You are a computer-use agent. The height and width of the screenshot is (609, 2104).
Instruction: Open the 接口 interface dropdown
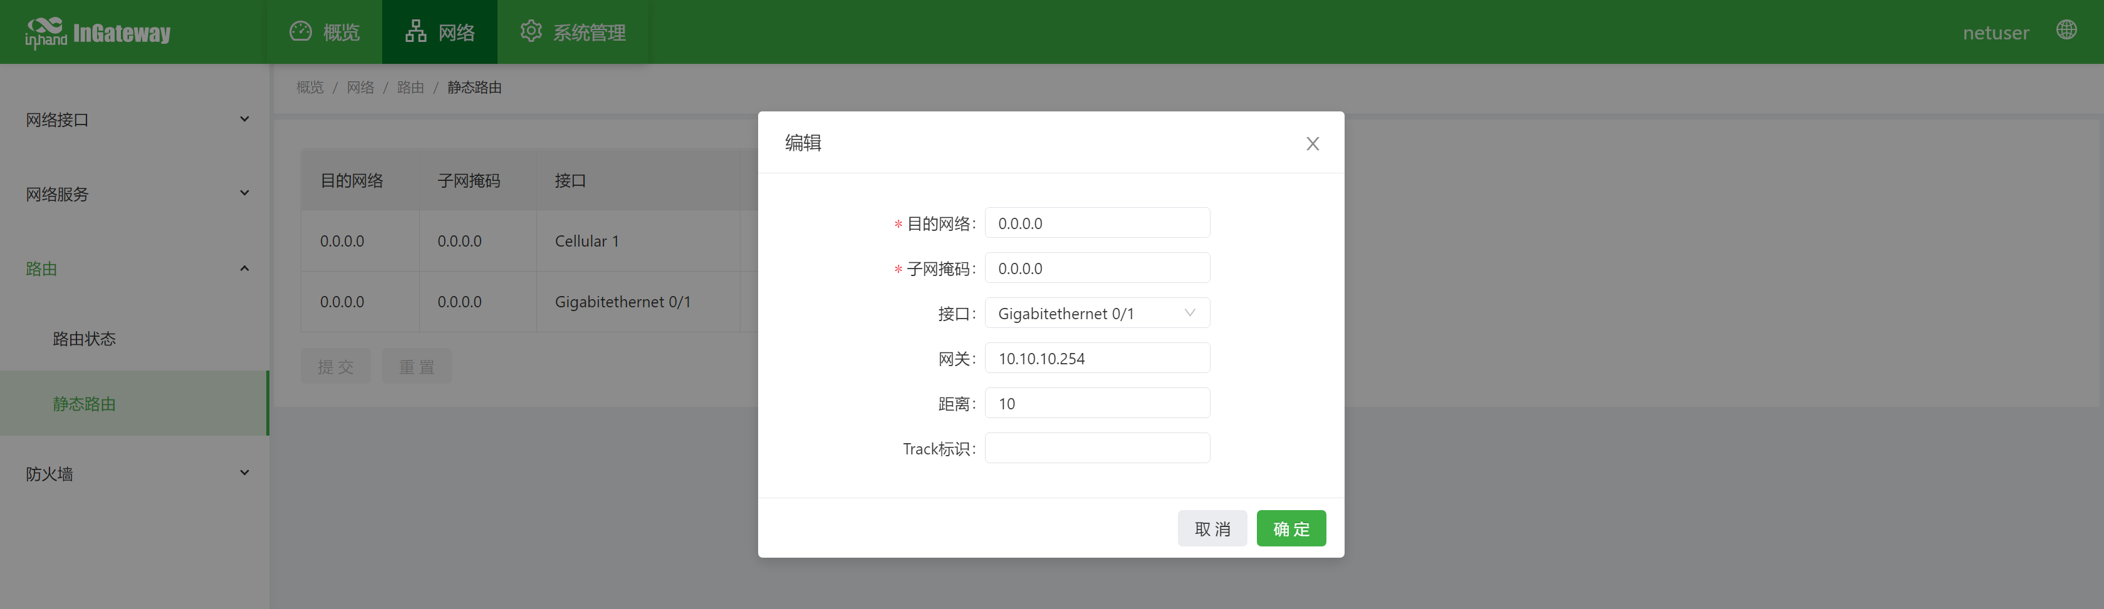(1097, 313)
